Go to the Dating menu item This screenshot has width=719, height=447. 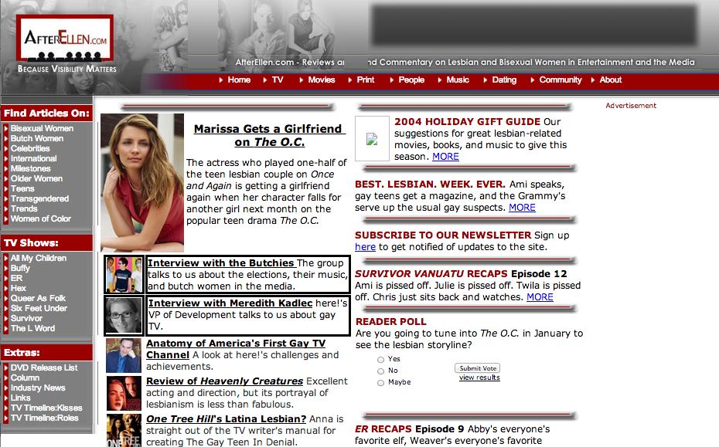point(504,80)
